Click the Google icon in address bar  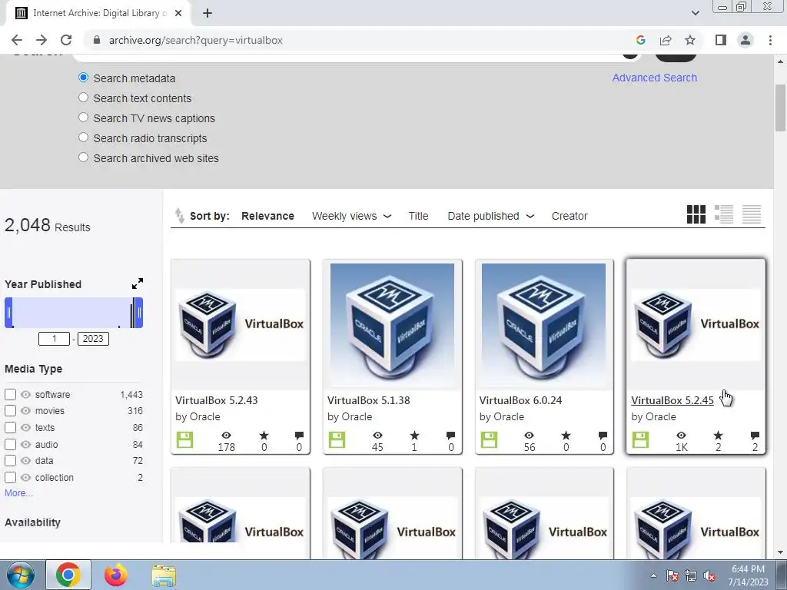640,40
